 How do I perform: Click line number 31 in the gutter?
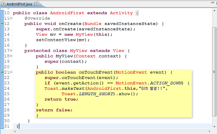7,126
